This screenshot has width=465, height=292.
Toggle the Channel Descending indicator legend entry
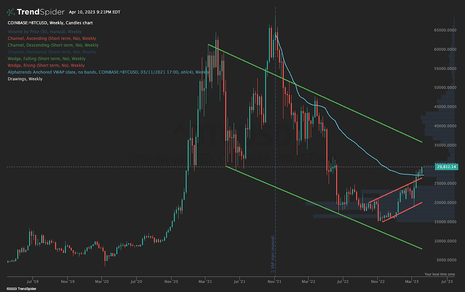pyautogui.click(x=53, y=45)
